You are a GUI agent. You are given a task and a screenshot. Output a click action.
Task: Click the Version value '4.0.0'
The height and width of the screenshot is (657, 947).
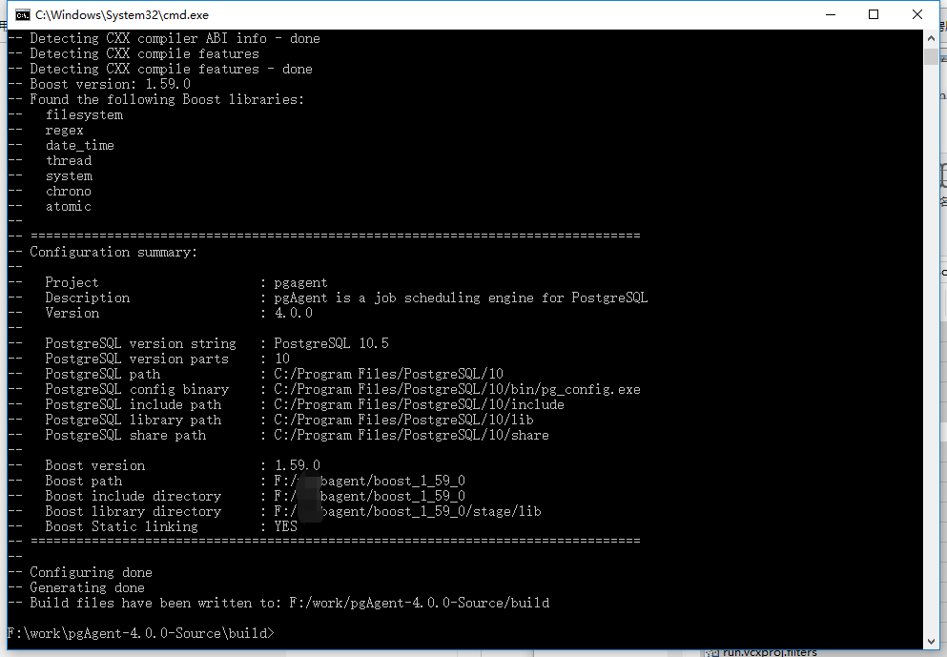(x=294, y=313)
